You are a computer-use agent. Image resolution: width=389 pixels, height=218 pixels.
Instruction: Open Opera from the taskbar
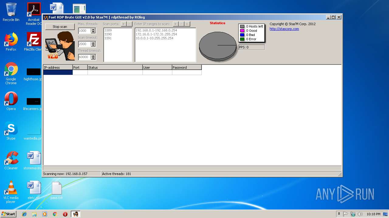pos(65,214)
